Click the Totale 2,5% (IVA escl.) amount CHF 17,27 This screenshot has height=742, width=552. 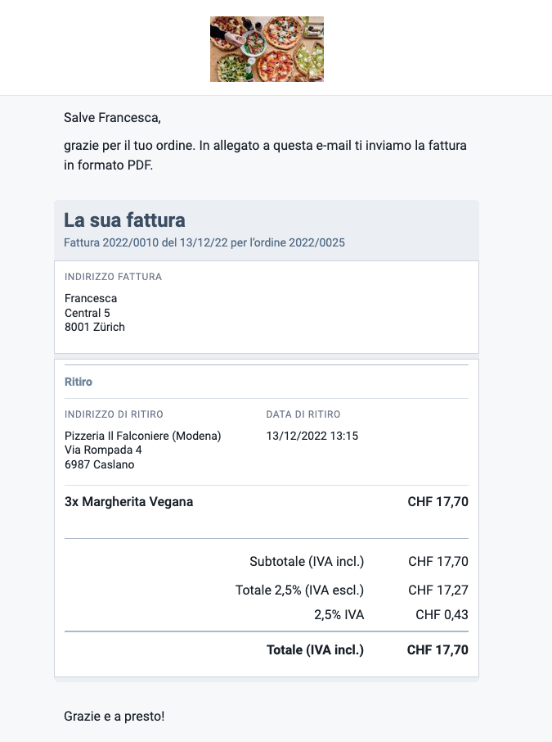[x=438, y=590]
